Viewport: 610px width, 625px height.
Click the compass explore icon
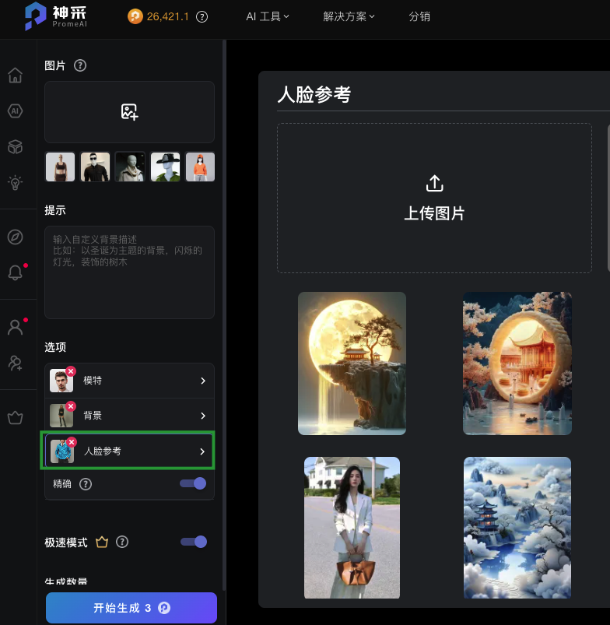click(15, 237)
